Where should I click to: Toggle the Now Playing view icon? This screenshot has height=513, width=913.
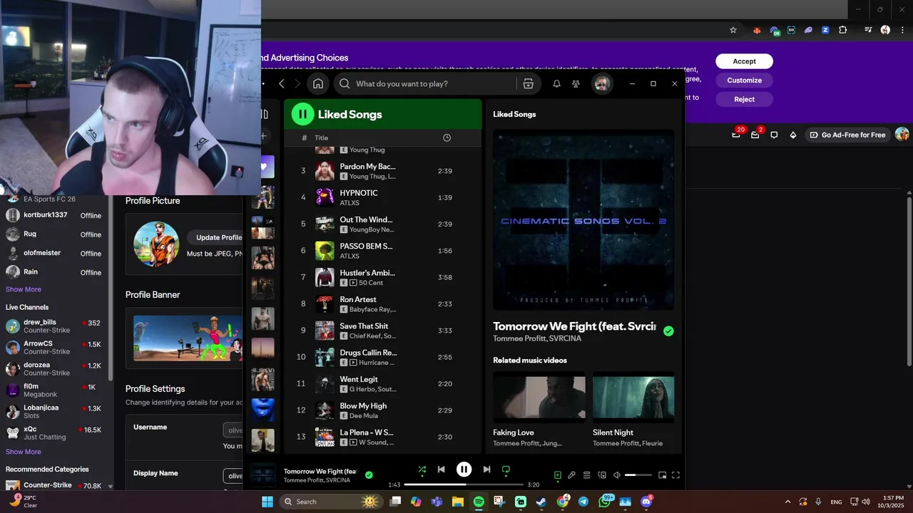[x=558, y=475]
